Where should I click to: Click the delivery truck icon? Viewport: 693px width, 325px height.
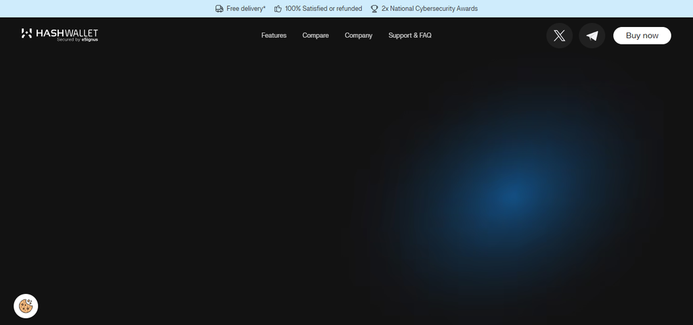[x=219, y=9]
